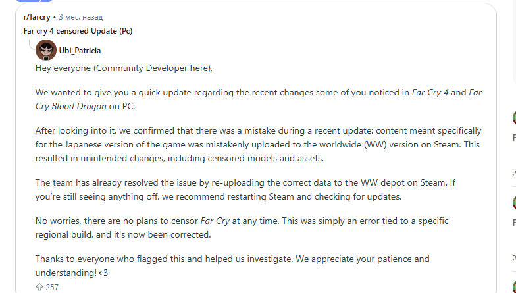Click the paragraph starting 'The team has already'
This screenshot has height=293, width=516.
[x=245, y=190]
